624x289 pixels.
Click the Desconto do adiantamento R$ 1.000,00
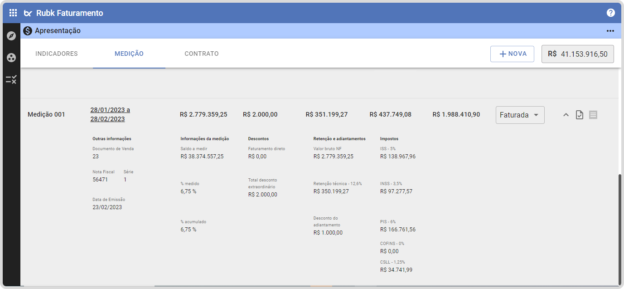click(328, 233)
